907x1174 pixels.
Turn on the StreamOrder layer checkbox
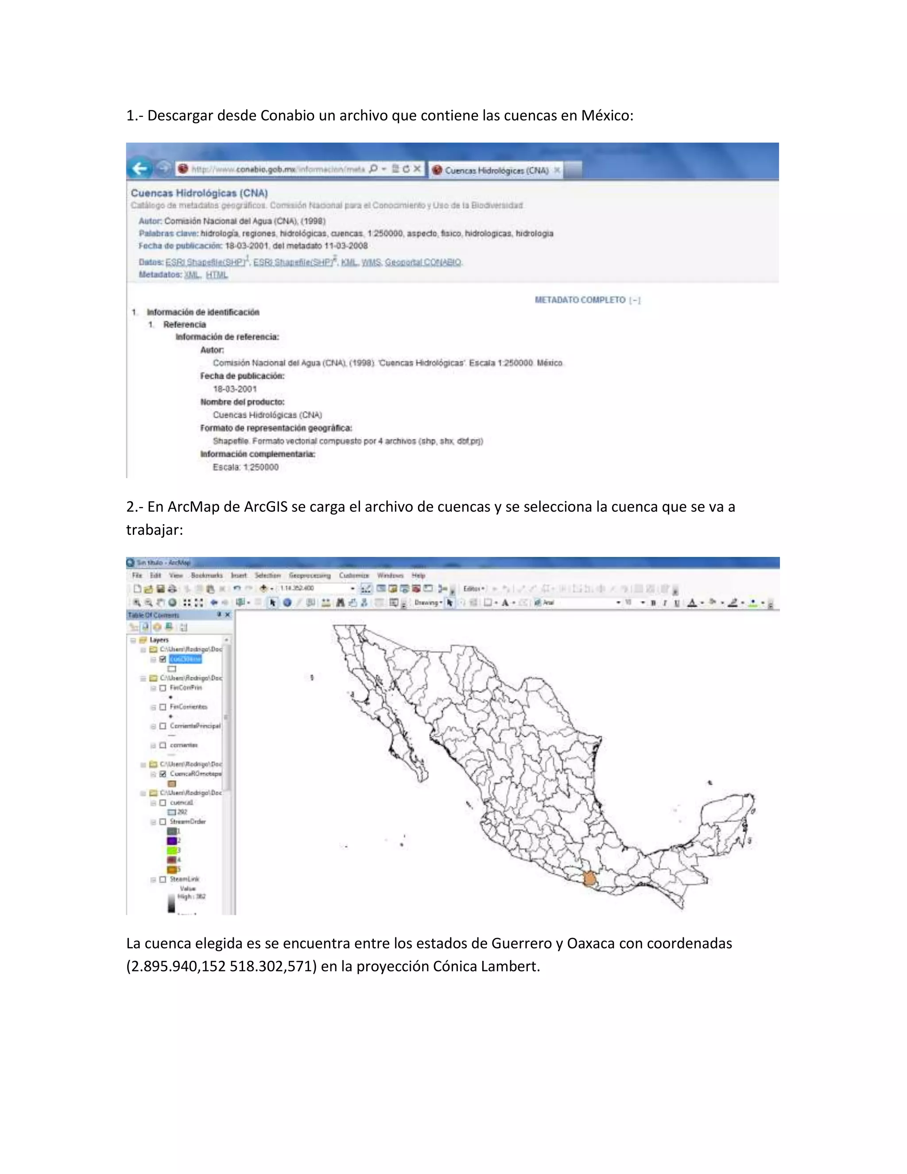click(163, 822)
